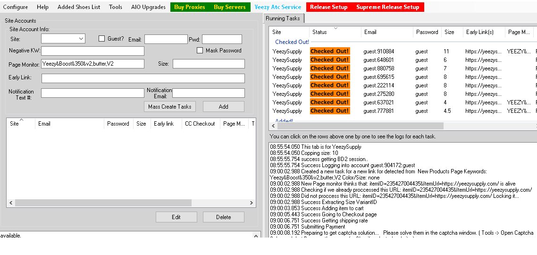Screen dimensions: 537x255
Task: Select the task row guest.880758
Action: tap(403, 68)
